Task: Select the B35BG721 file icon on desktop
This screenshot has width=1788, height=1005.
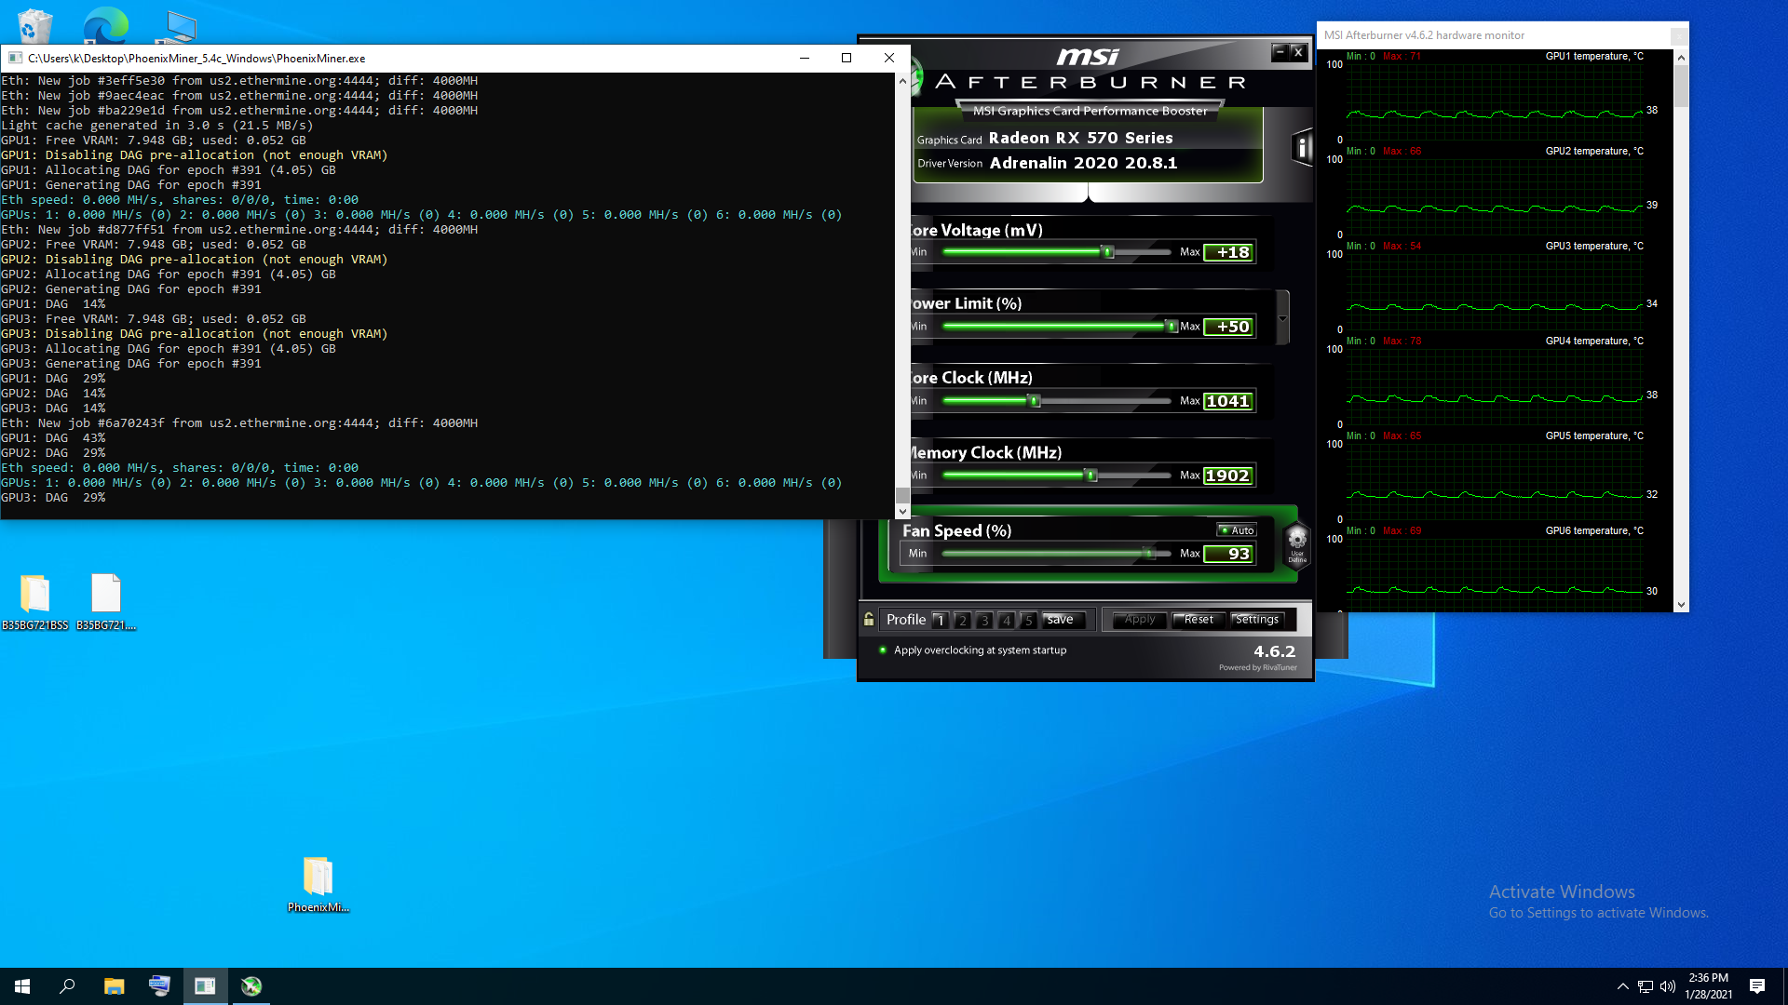Action: click(x=106, y=602)
